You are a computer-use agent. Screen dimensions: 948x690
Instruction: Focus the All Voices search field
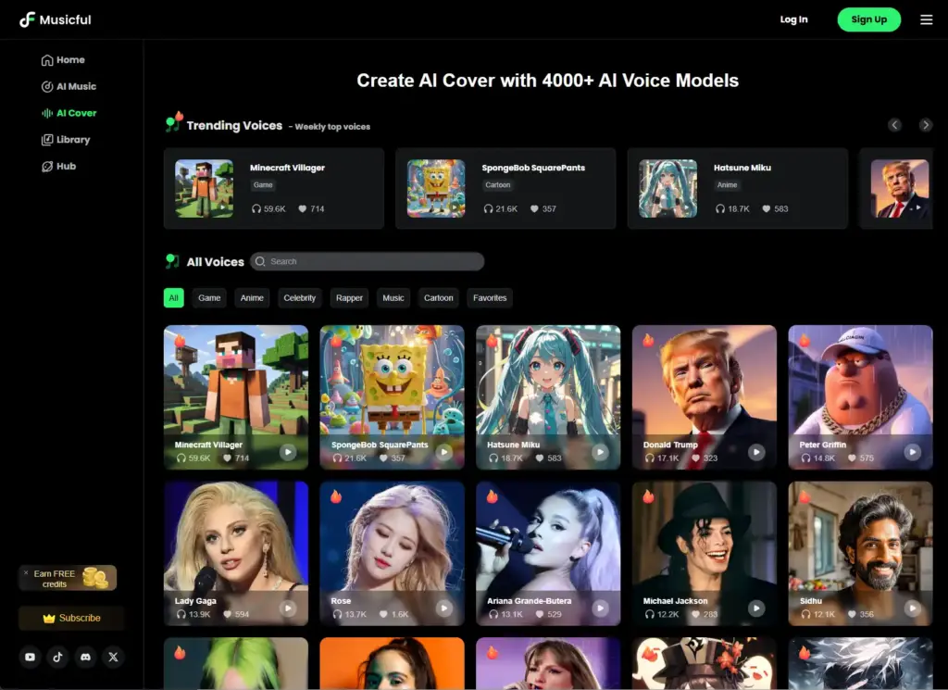[367, 261]
